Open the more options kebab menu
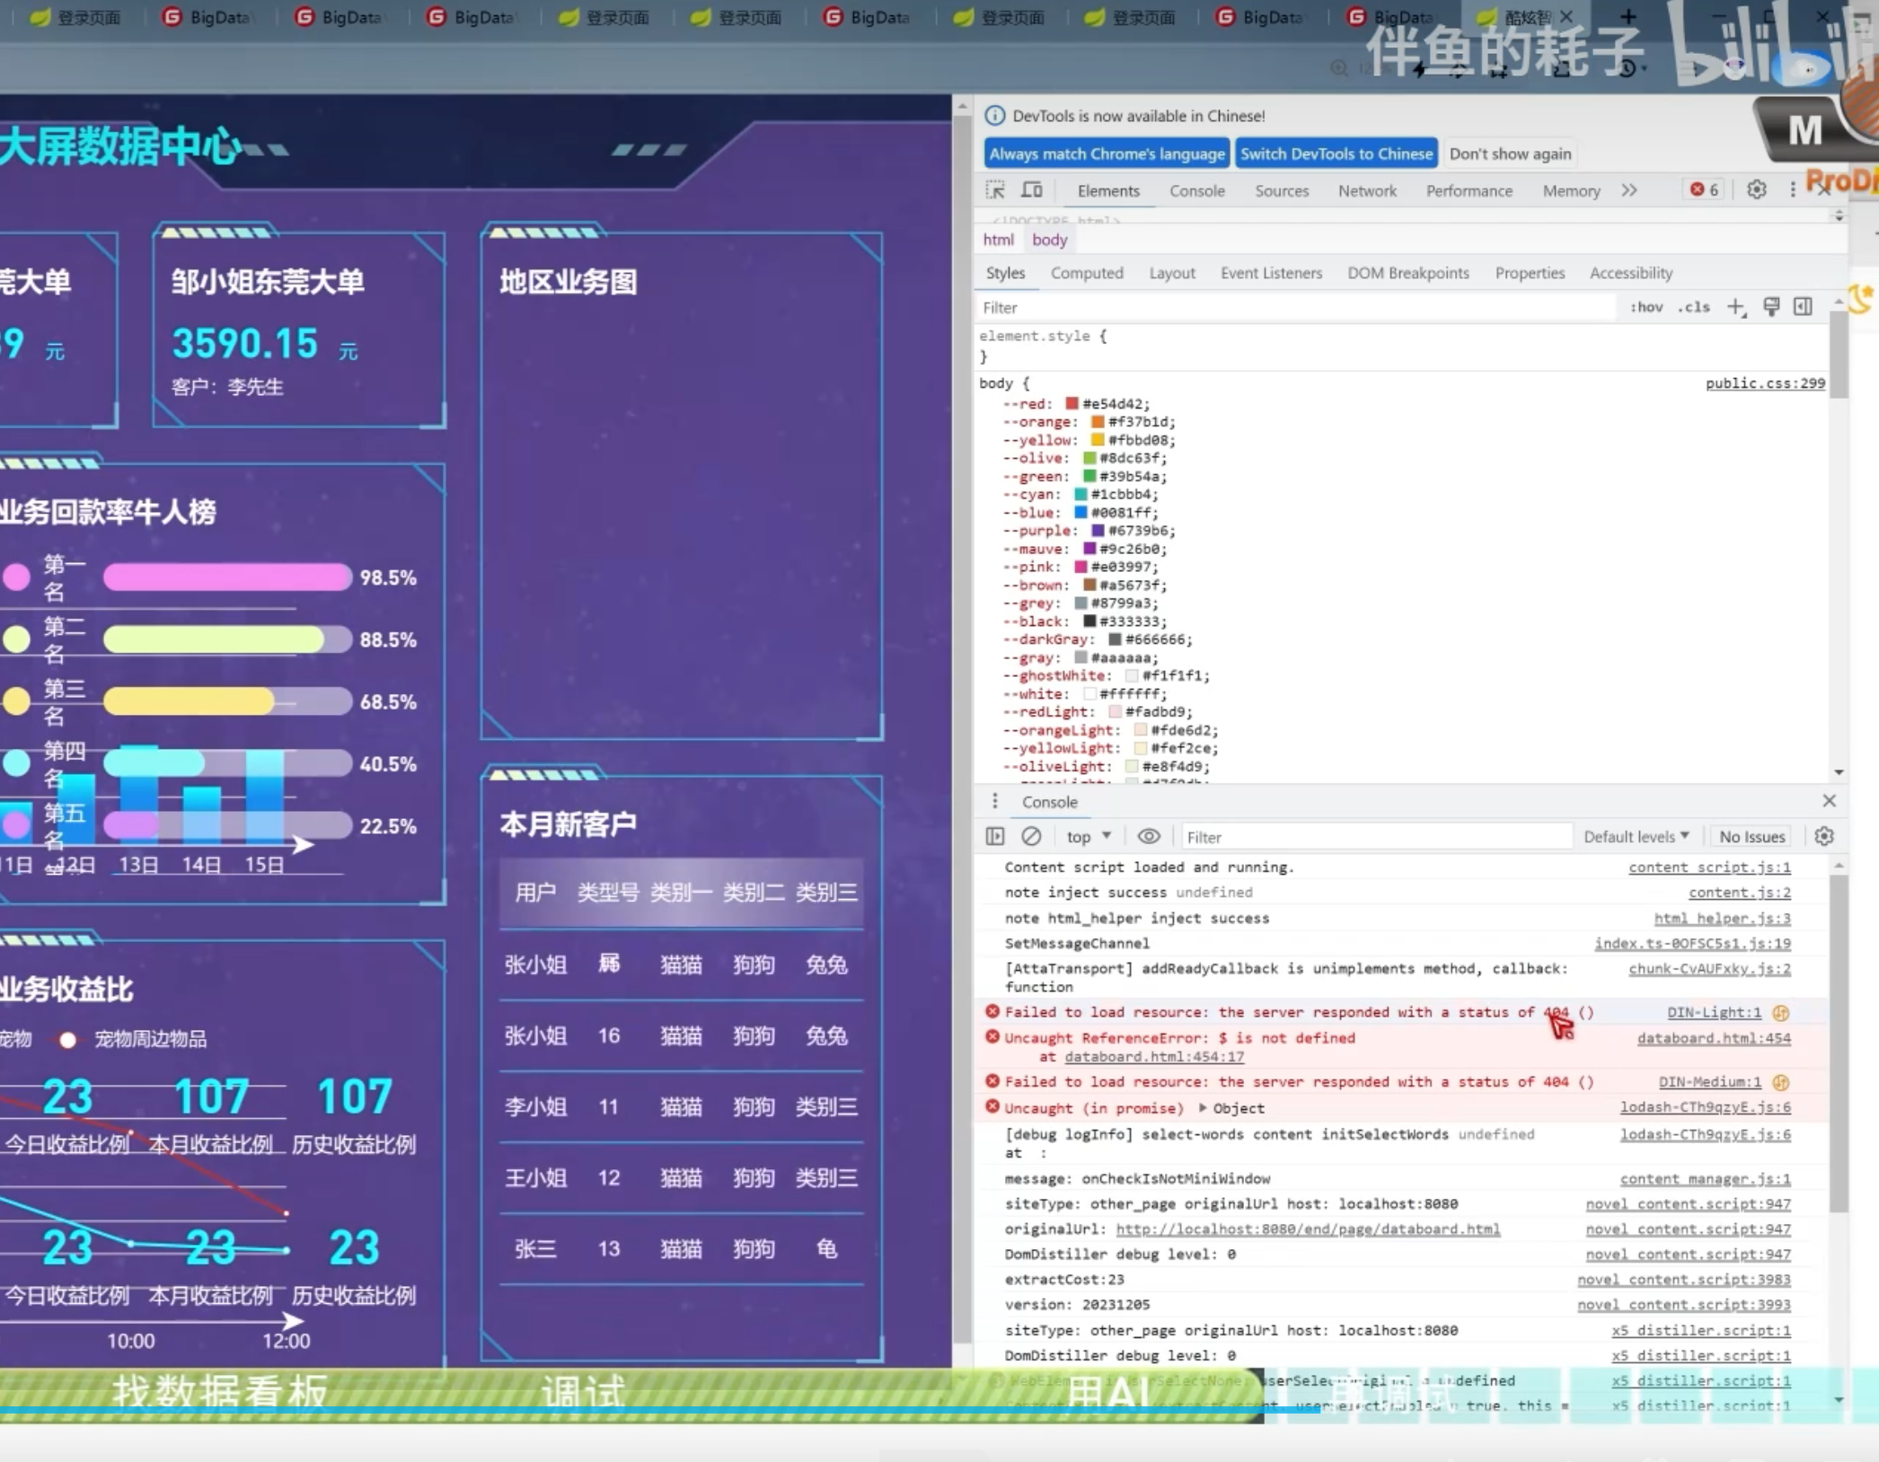The width and height of the screenshot is (1879, 1462). pos(1793,189)
